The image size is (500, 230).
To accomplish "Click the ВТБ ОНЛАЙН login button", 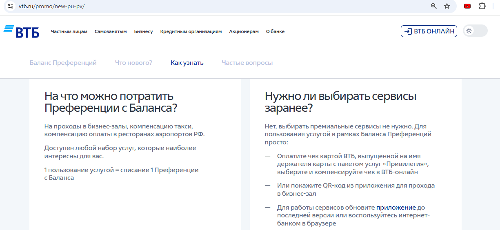I will click(x=429, y=31).
